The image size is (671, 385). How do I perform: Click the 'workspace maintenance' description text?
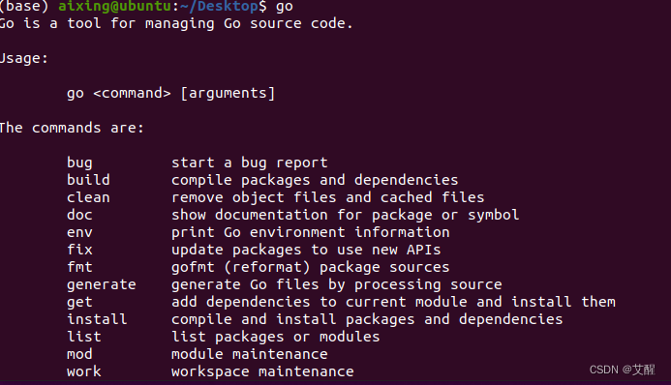[262, 371]
